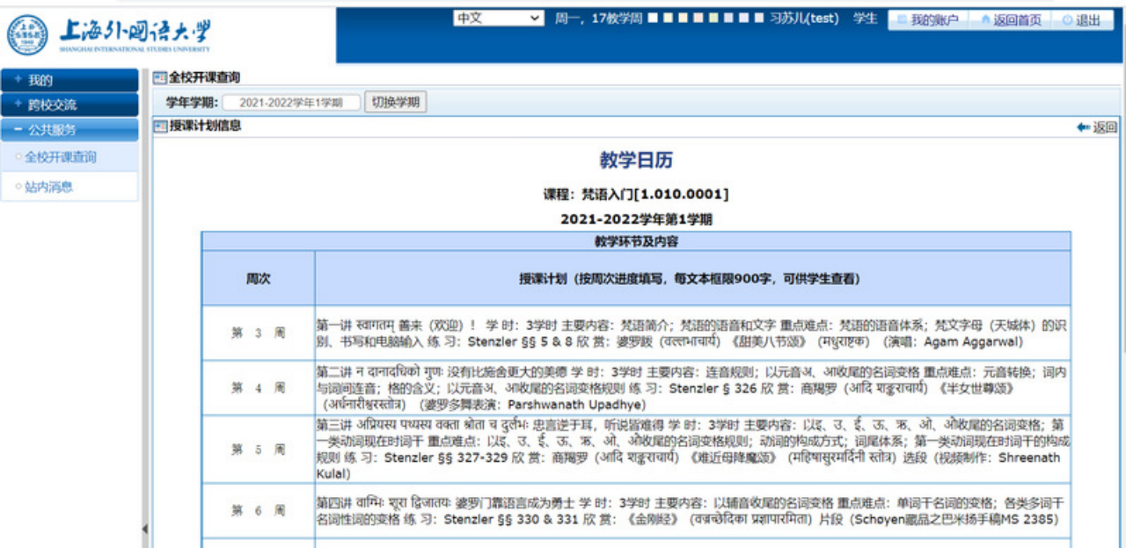Click the 全校开课查询 panel header icon

point(160,78)
